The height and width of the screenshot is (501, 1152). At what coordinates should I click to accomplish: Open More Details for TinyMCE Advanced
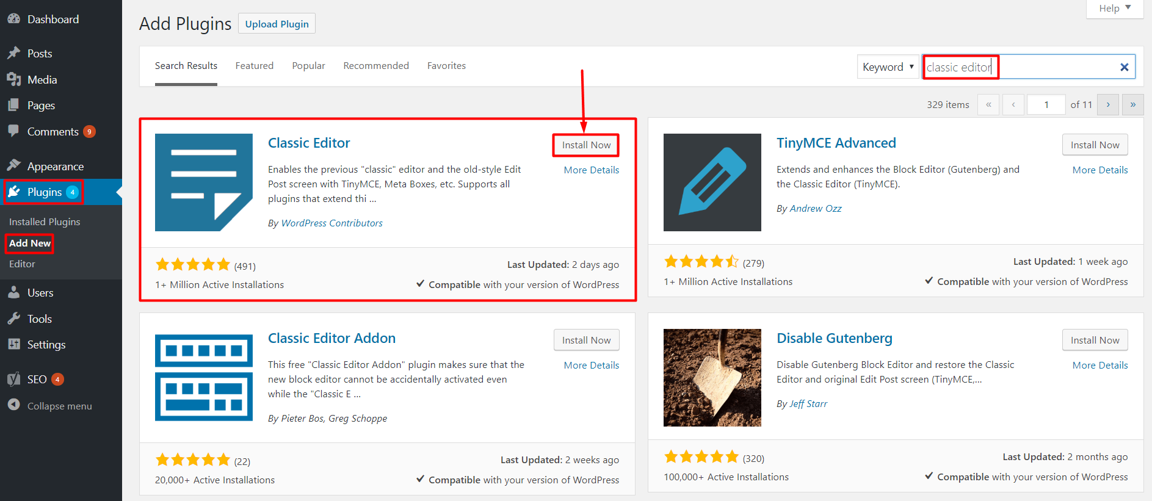pyautogui.click(x=1100, y=170)
